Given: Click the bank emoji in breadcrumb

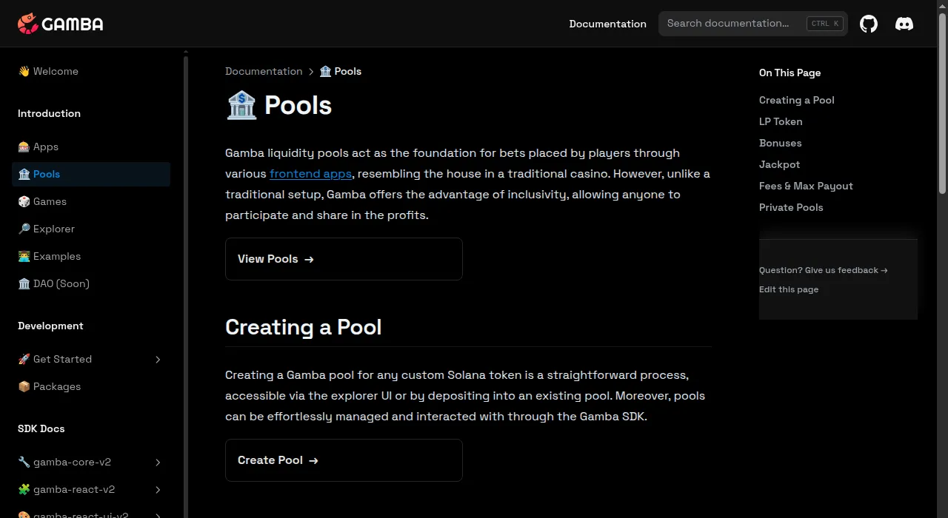Looking at the screenshot, I should pyautogui.click(x=325, y=71).
